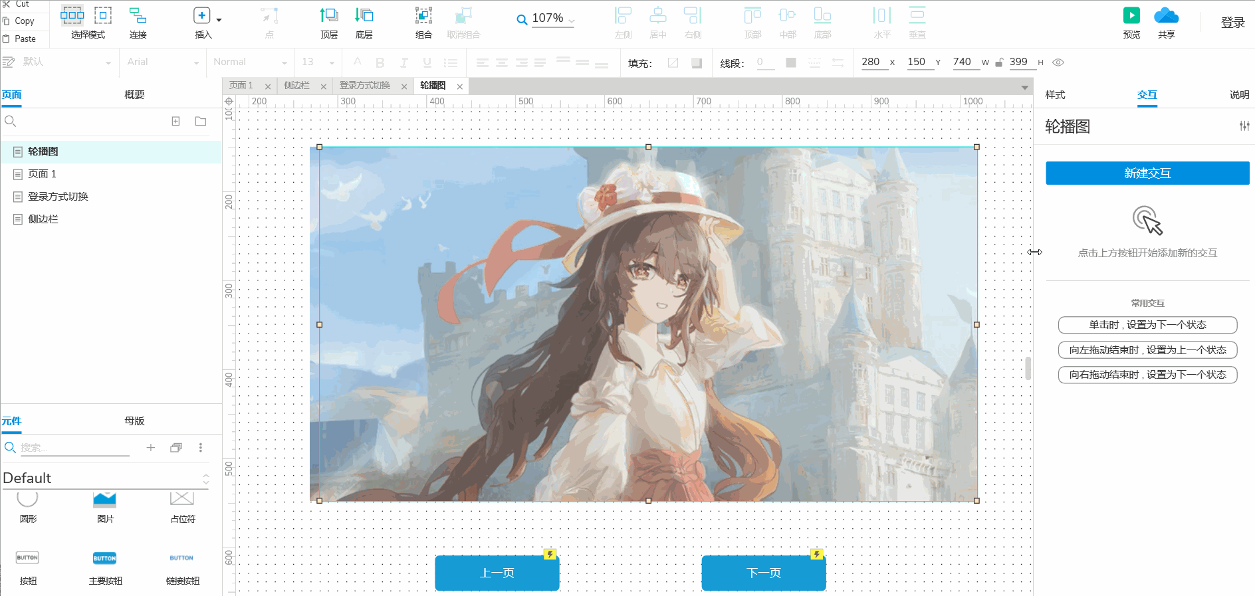Send selection to back with 底层
Viewport: 1255px width, 596px height.
point(364,15)
